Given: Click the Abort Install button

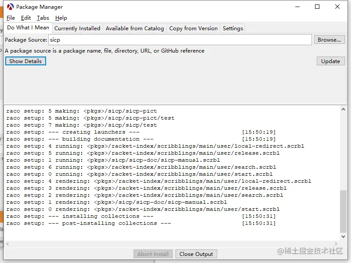Looking at the screenshot, I should coord(153,254).
